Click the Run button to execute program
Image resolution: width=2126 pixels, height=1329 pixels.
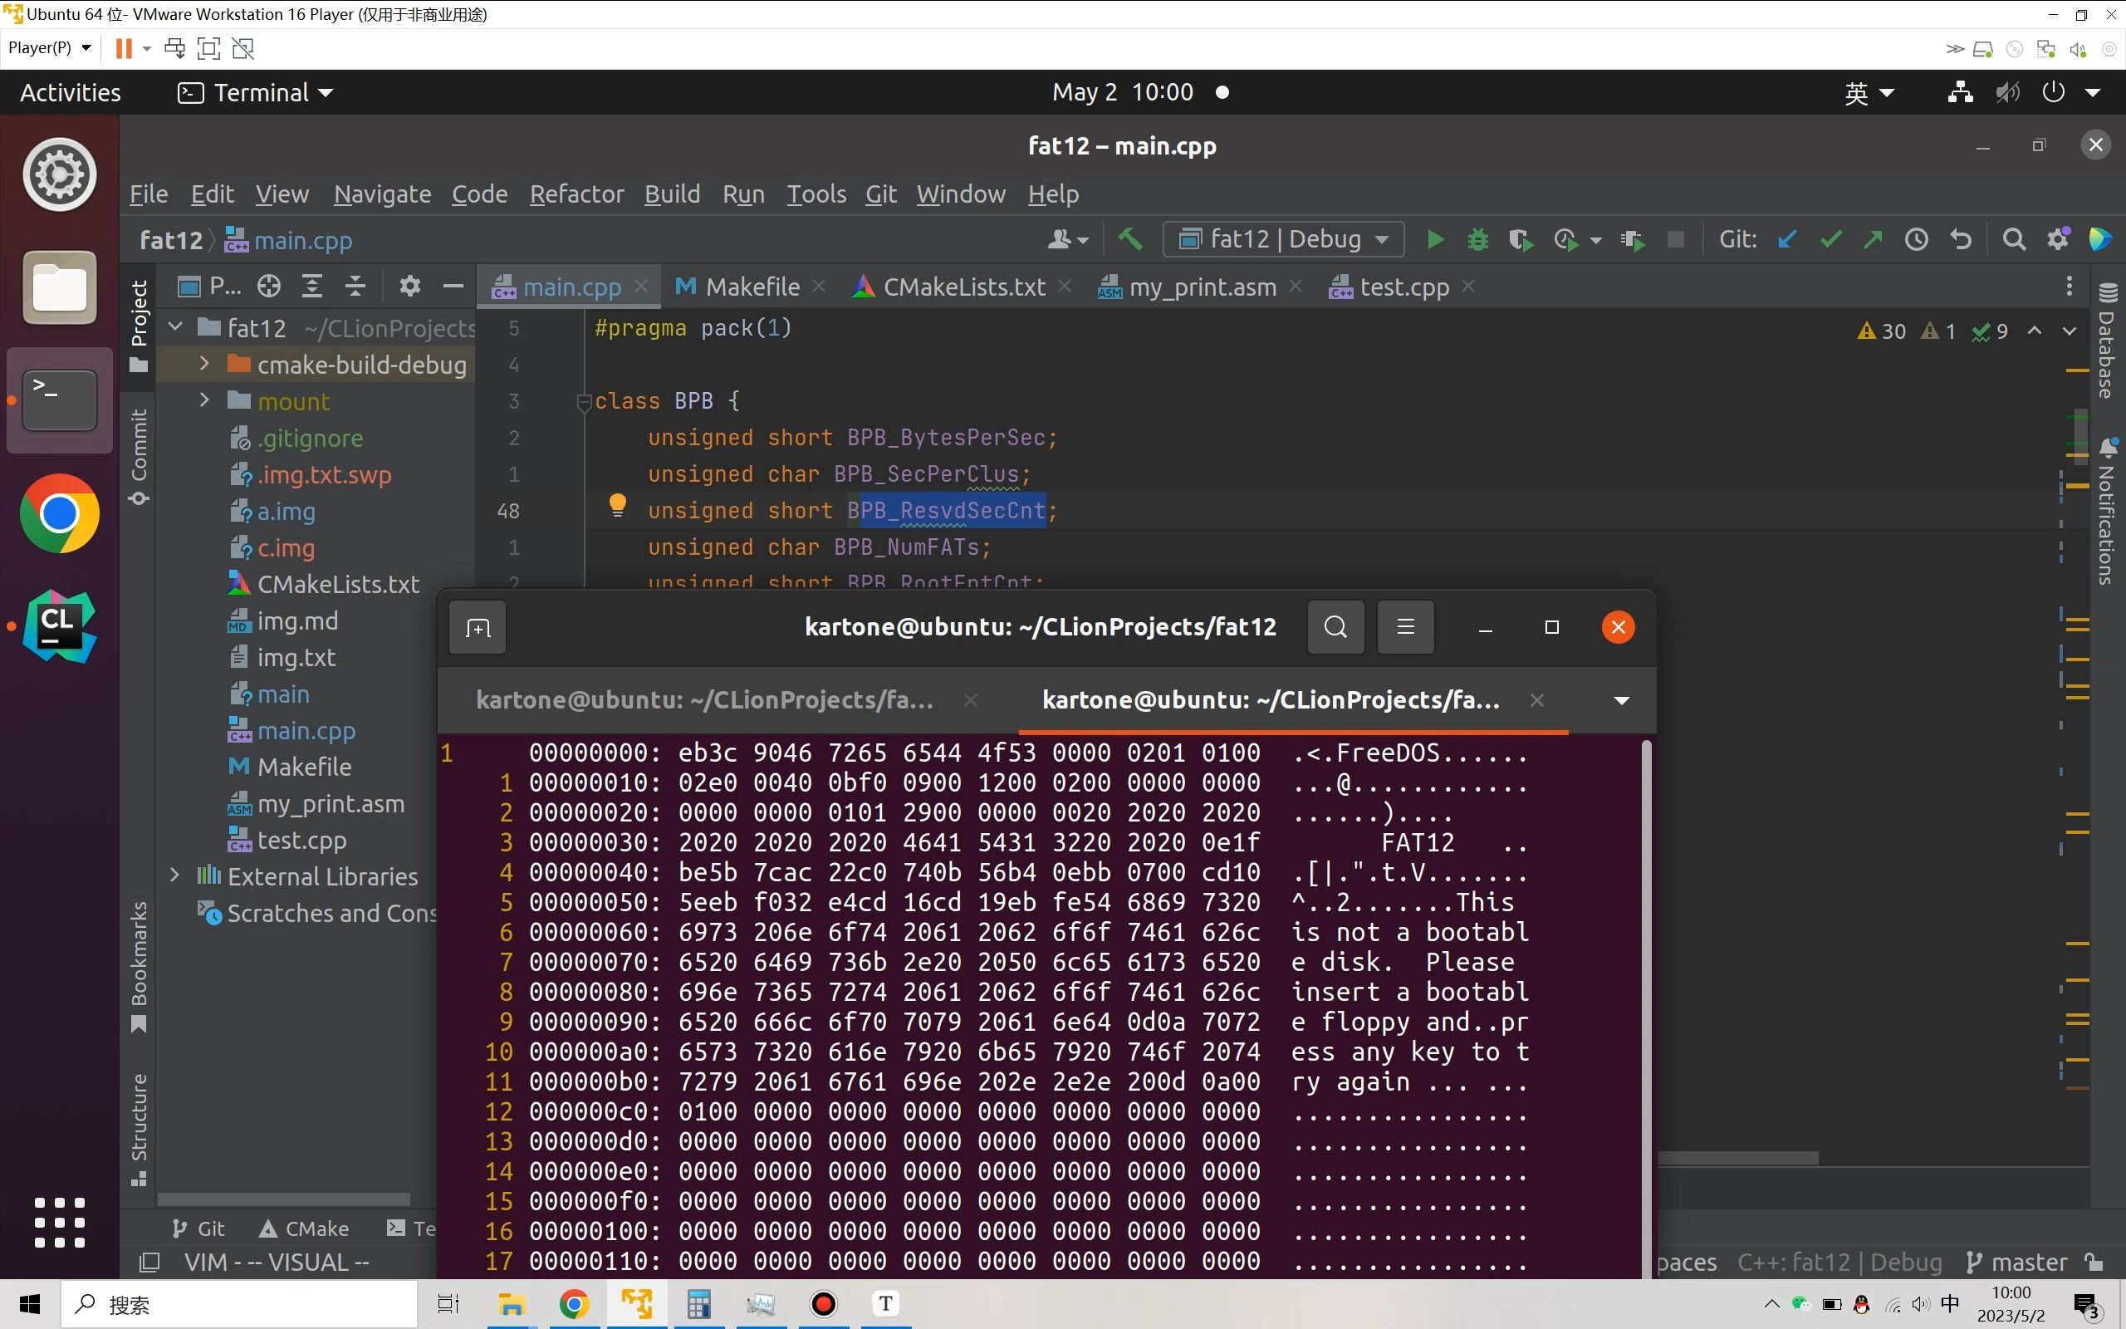pos(1433,240)
